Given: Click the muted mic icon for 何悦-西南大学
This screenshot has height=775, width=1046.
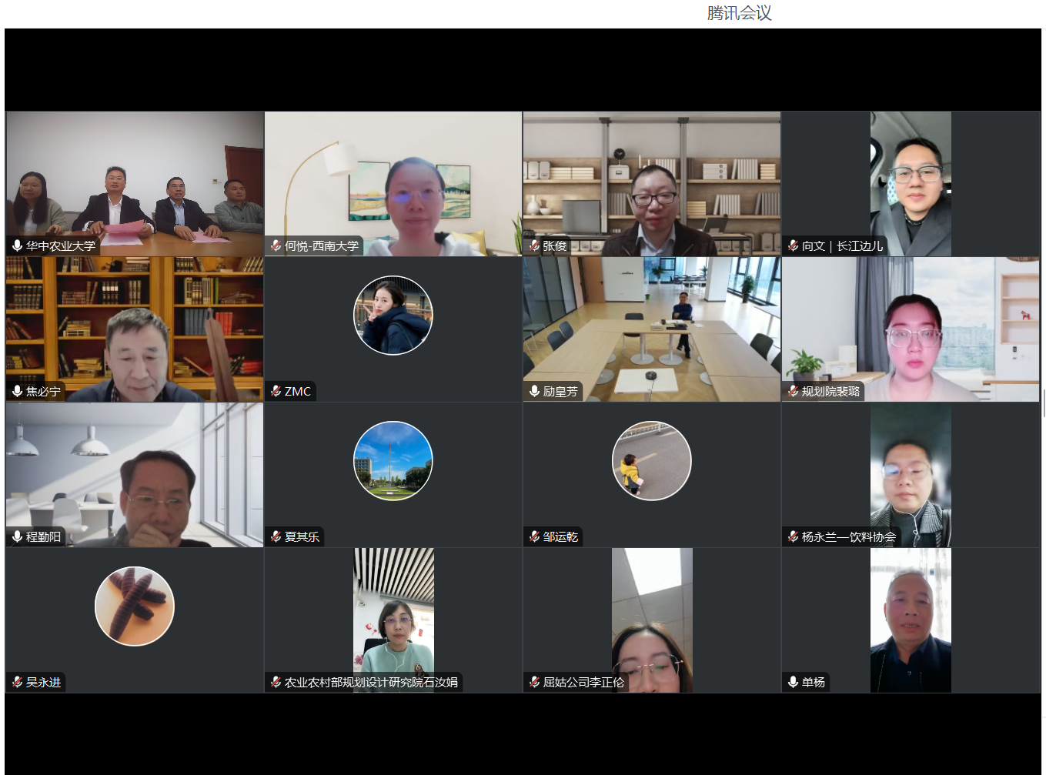Looking at the screenshot, I should (x=276, y=246).
